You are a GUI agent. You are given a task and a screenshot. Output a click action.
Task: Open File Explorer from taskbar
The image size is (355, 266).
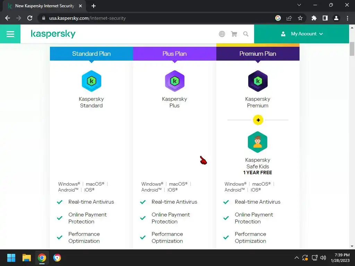[x=26, y=258]
